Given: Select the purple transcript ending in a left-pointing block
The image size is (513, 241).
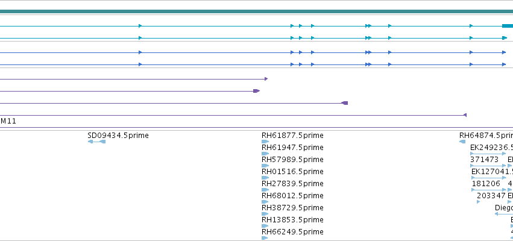Looking at the screenshot, I should coord(174,103).
